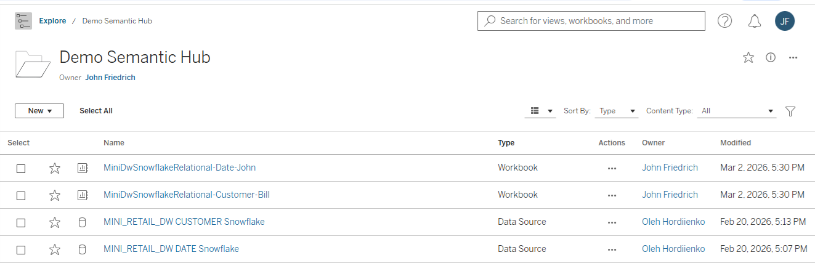Open the Content Type dropdown
The image size is (815, 263).
(737, 111)
